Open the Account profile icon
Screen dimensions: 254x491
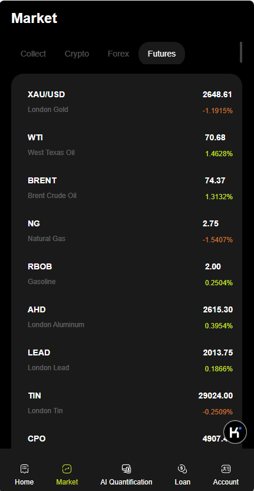[226, 469]
